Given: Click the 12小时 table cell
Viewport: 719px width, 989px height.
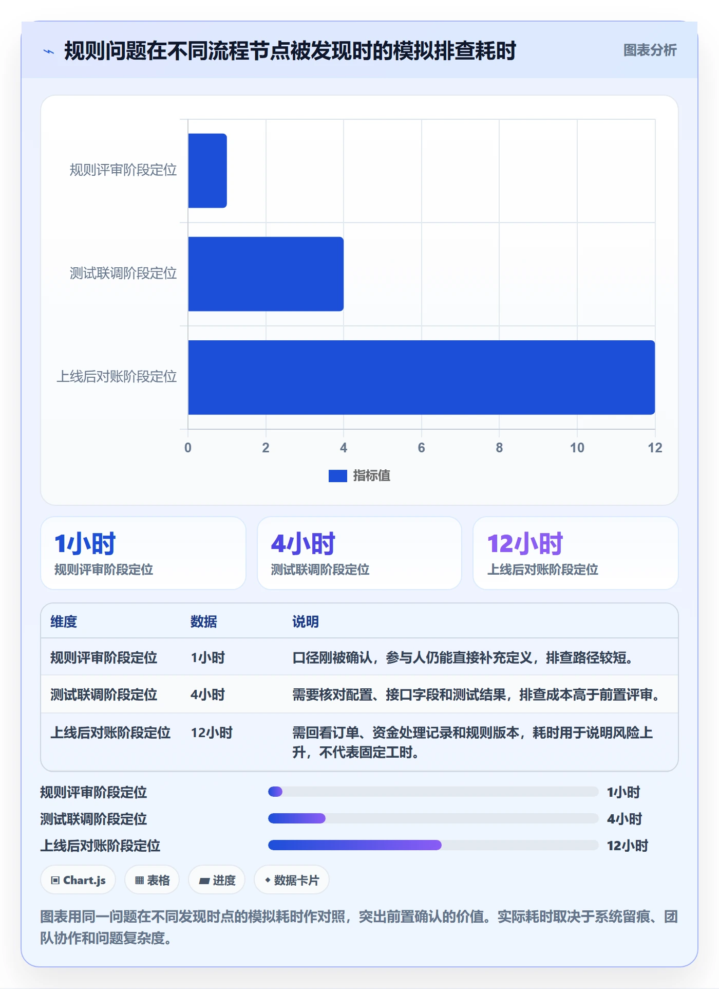Looking at the screenshot, I should pyautogui.click(x=212, y=732).
